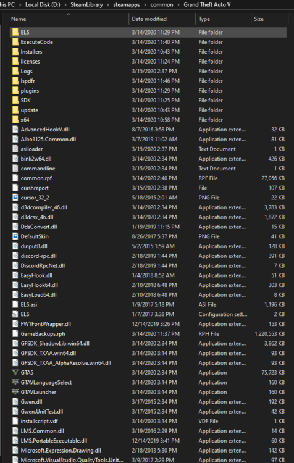Select the DefaultSkin image icon
Screen dimensions: 294x463
(x=15, y=236)
